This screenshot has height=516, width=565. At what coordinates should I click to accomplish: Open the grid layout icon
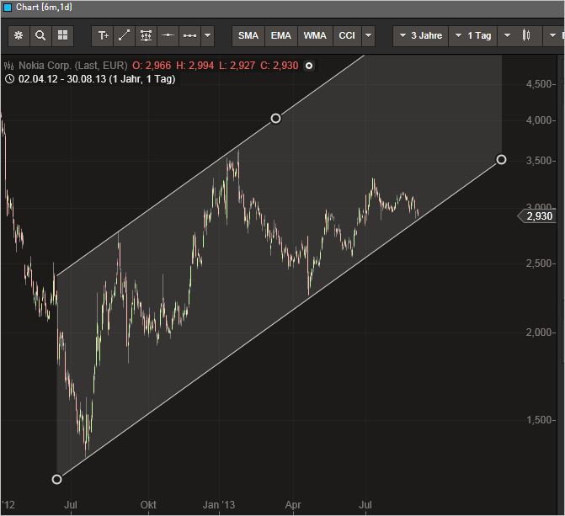(62, 35)
